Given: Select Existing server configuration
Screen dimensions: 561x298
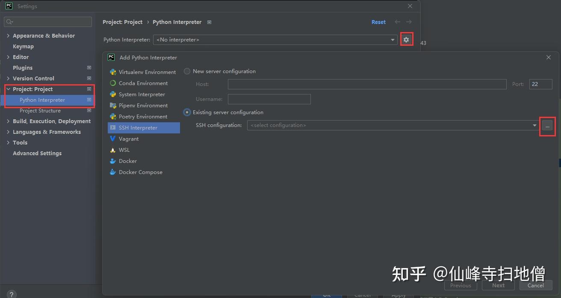Looking at the screenshot, I should tap(187, 112).
